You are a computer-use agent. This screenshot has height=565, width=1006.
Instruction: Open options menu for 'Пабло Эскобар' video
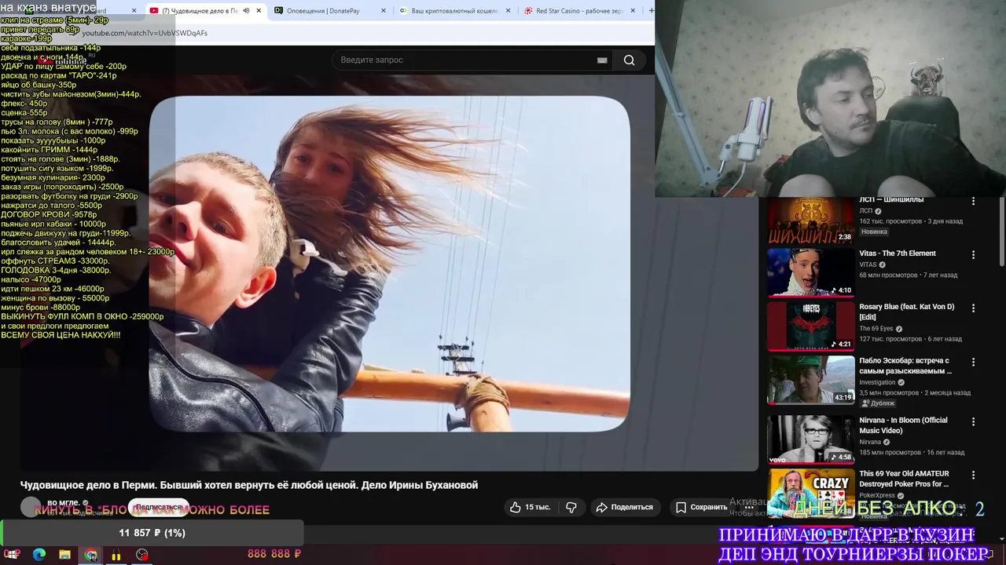point(973,362)
